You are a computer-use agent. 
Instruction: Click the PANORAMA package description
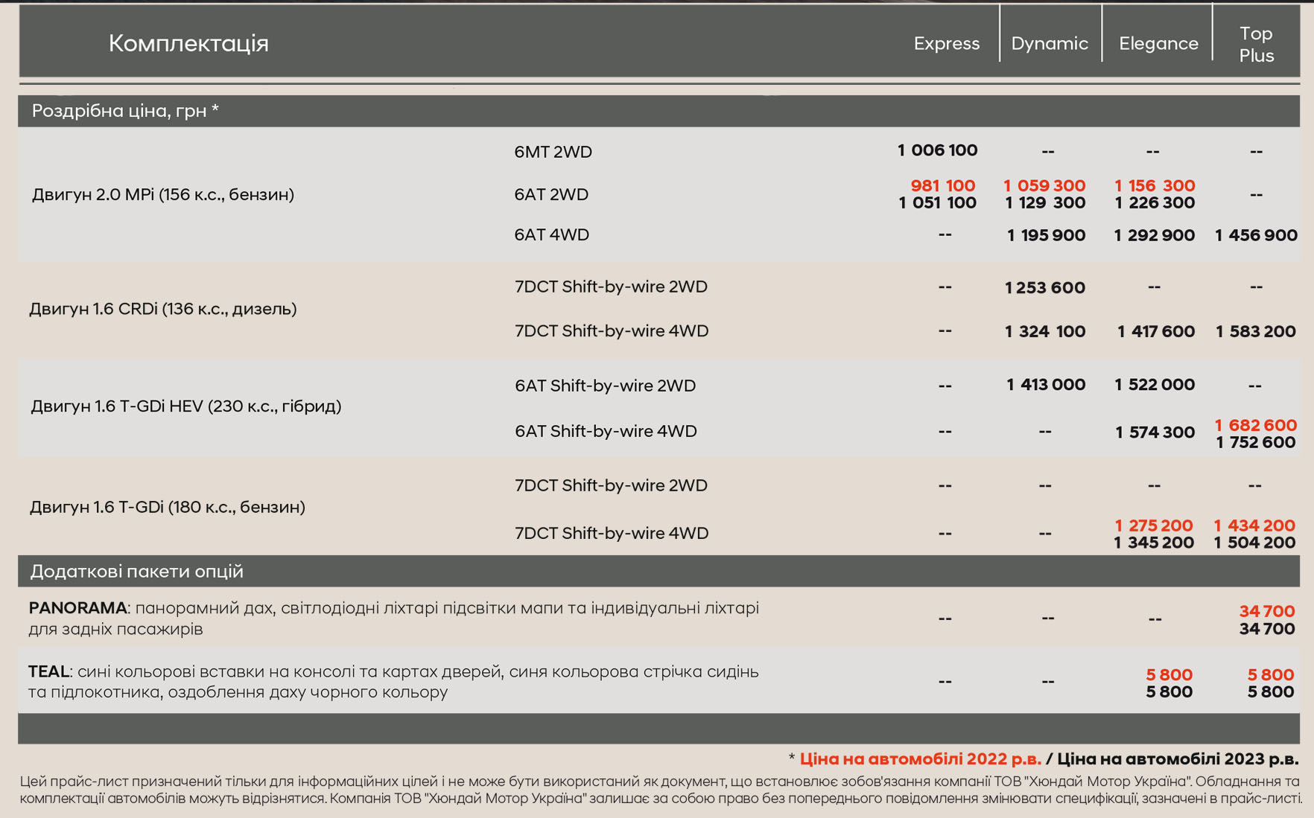pyautogui.click(x=393, y=618)
